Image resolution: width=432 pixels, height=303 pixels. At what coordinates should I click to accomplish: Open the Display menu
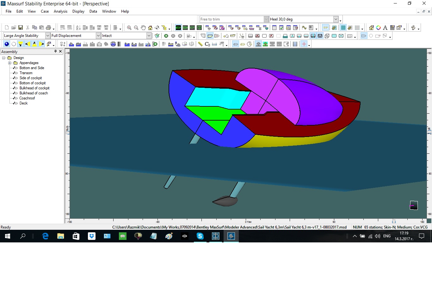click(x=78, y=11)
